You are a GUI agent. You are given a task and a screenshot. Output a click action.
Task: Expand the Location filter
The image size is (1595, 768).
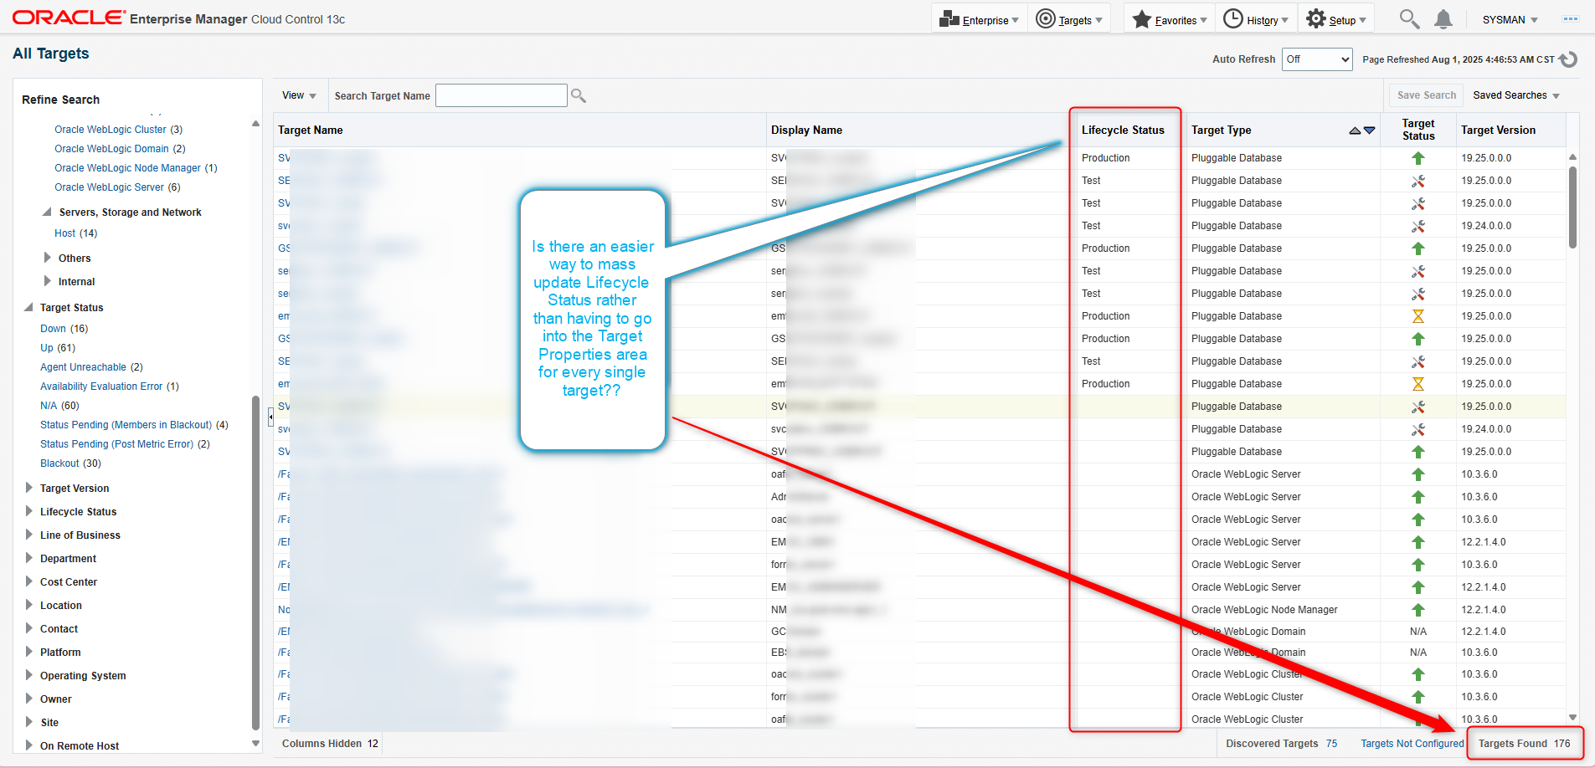click(29, 605)
